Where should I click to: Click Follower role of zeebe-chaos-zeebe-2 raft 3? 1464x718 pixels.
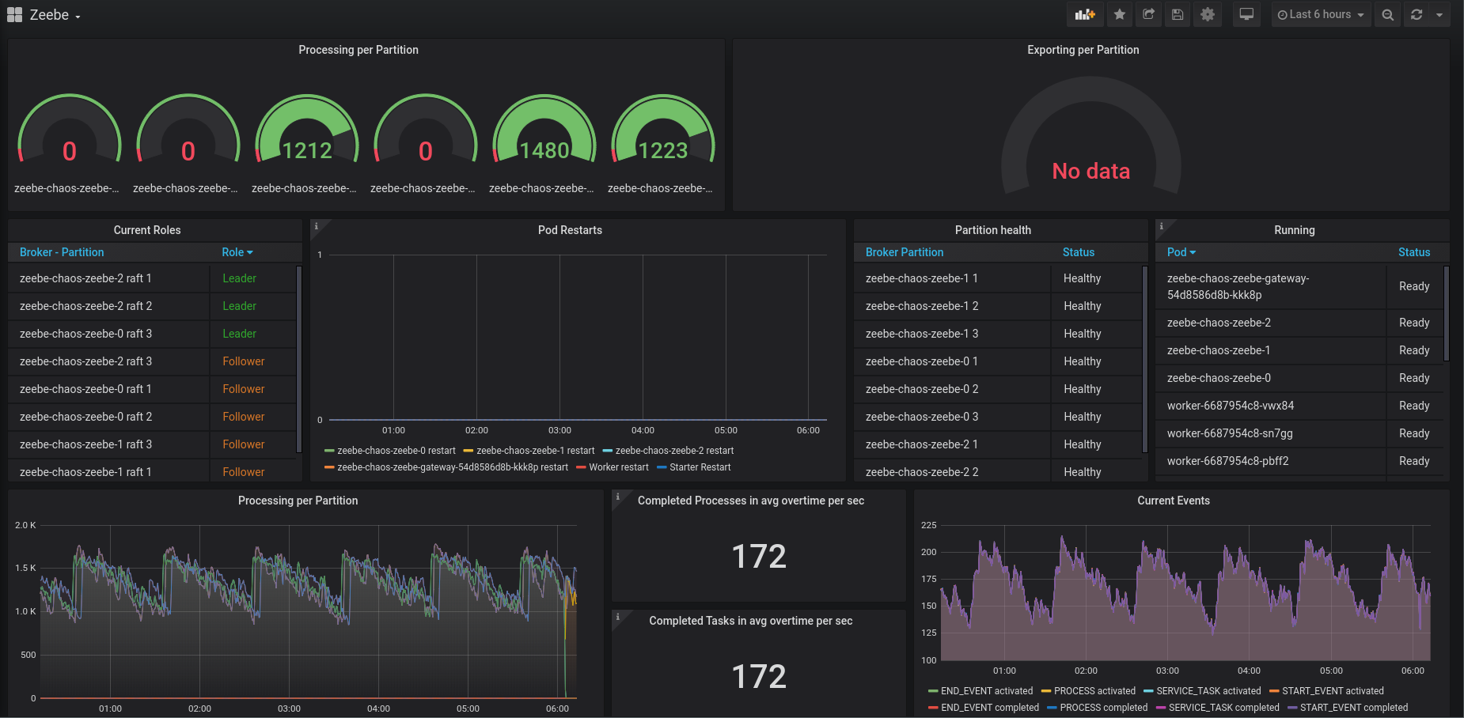click(x=244, y=361)
